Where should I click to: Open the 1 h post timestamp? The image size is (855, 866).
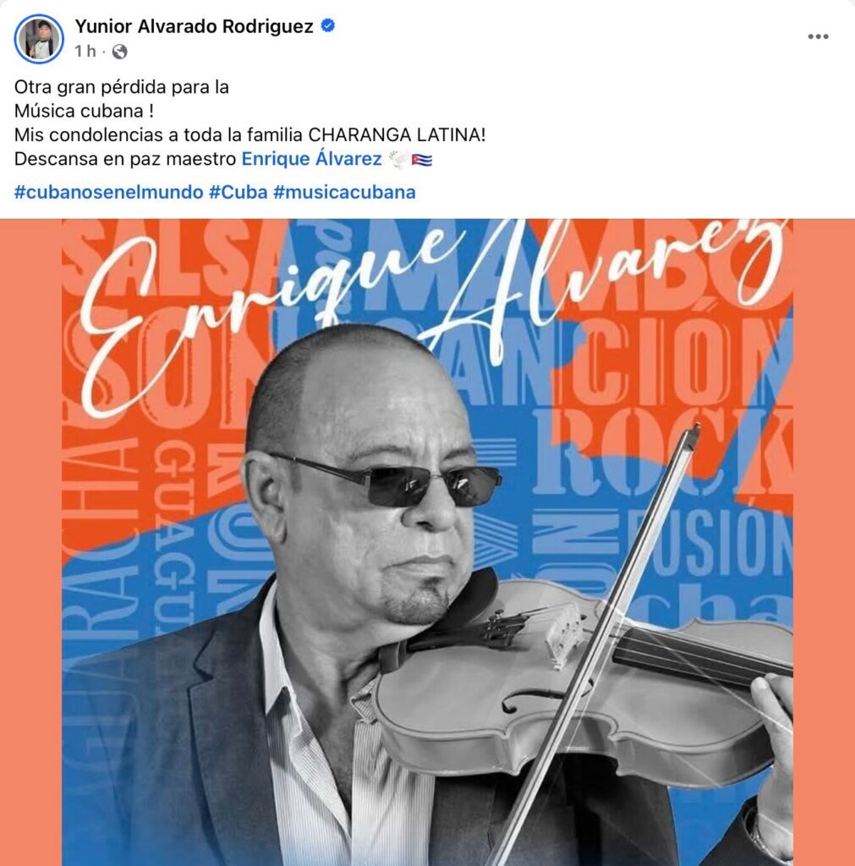(x=85, y=52)
